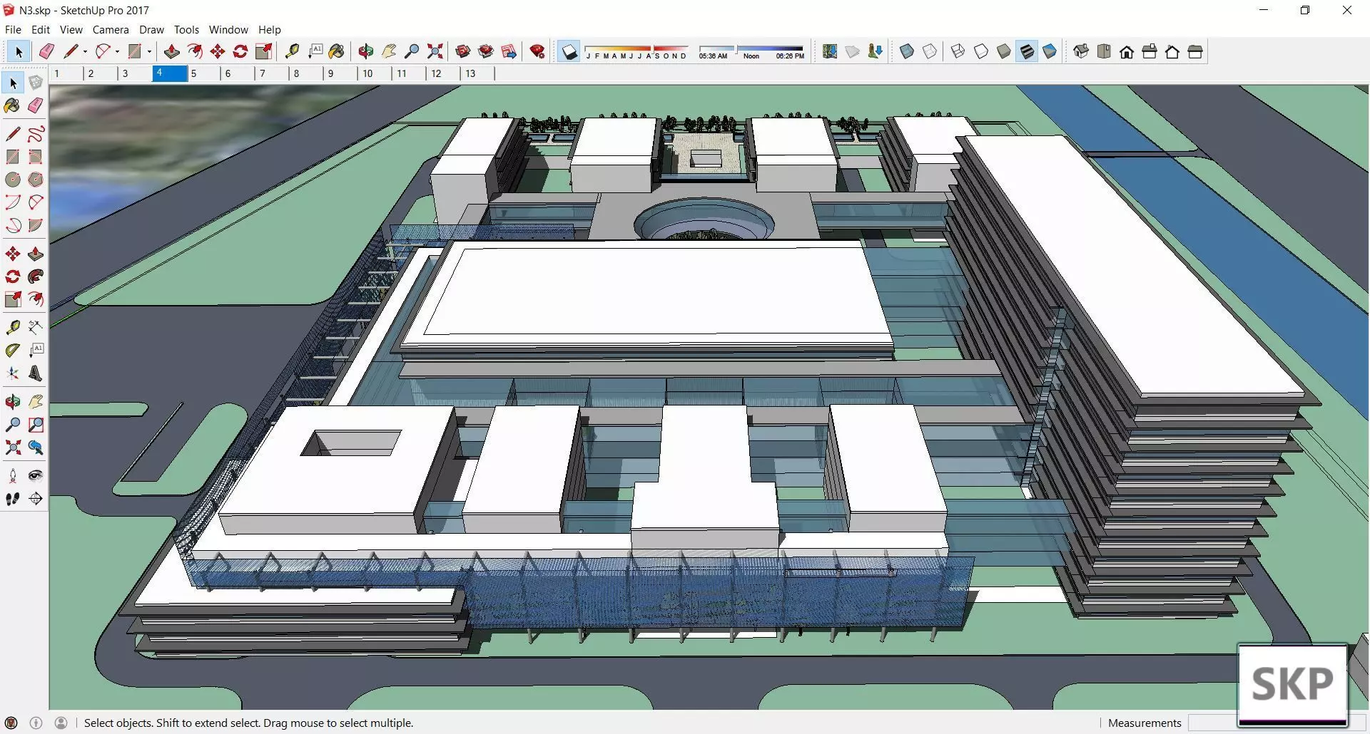Activate the Look Around eye tool

(x=36, y=476)
